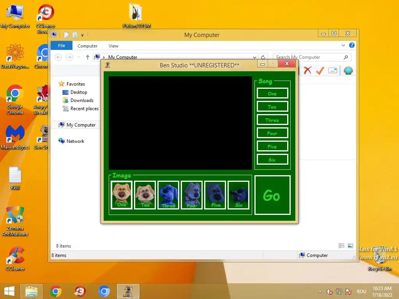Click the search magnifier icon

tap(346, 57)
